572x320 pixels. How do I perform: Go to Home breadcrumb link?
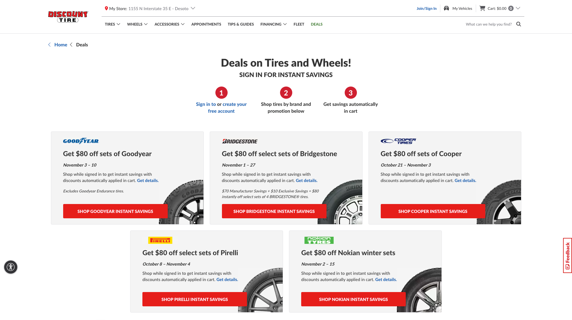[61, 45]
